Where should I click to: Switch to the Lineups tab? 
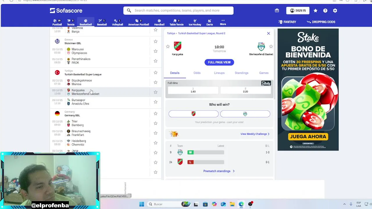(x=219, y=73)
